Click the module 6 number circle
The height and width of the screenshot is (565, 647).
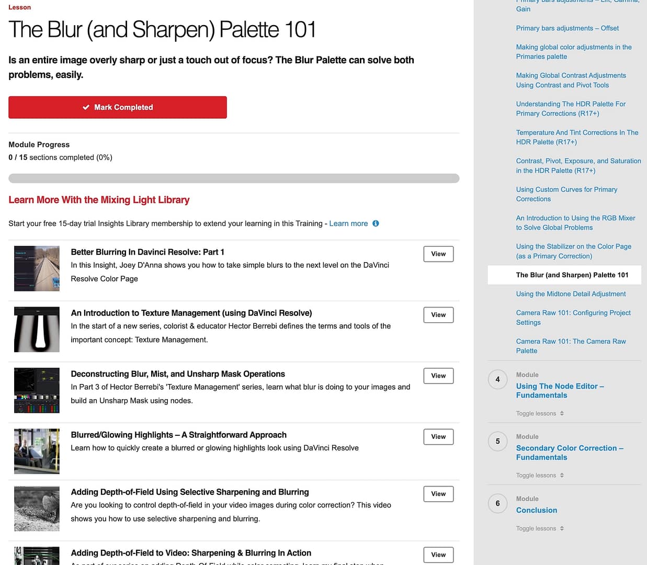point(497,503)
